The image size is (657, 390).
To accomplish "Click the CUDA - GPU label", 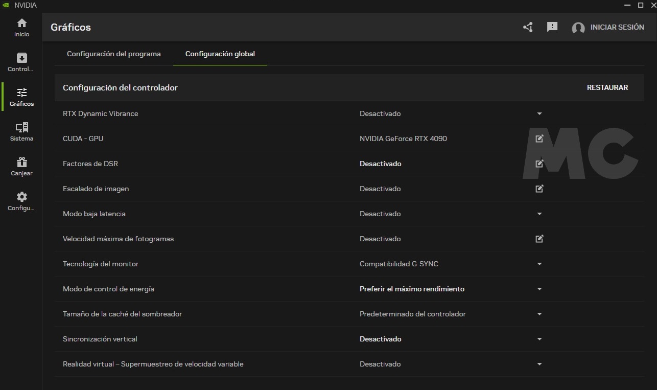I will click(83, 139).
